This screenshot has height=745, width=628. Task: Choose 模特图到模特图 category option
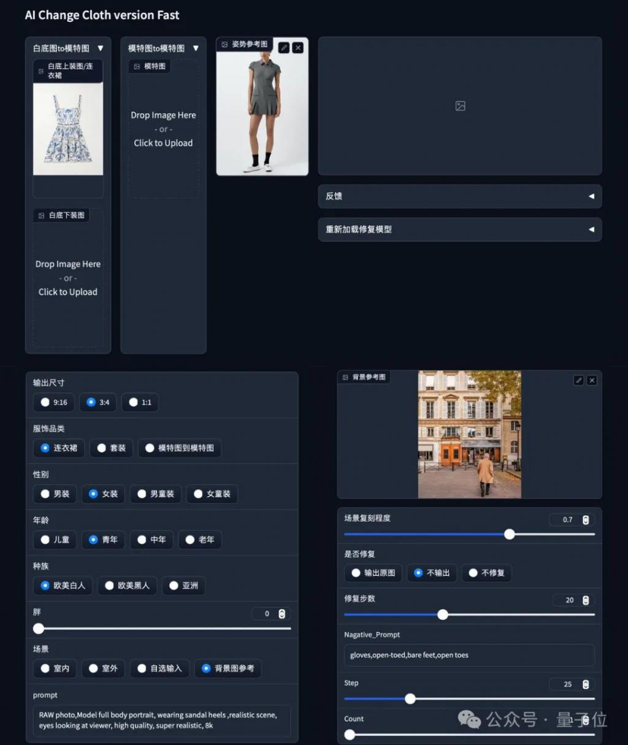(x=179, y=448)
